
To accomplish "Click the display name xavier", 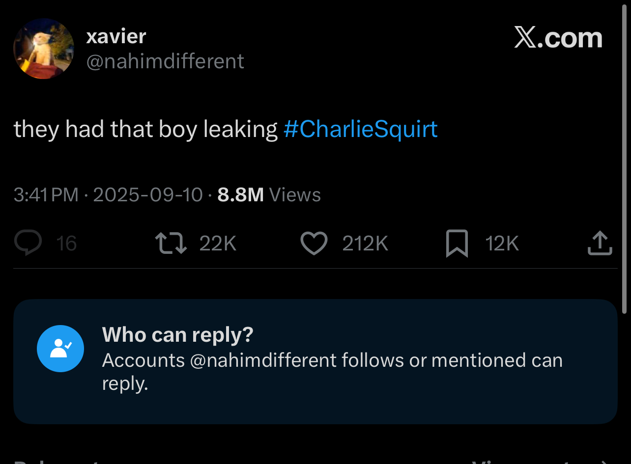I will point(116,36).
